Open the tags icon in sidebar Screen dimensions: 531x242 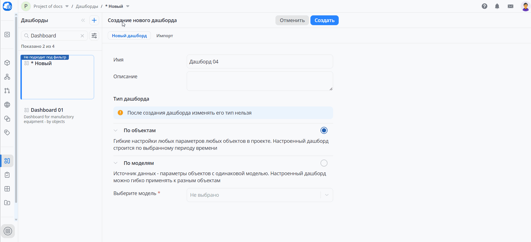click(x=7, y=132)
